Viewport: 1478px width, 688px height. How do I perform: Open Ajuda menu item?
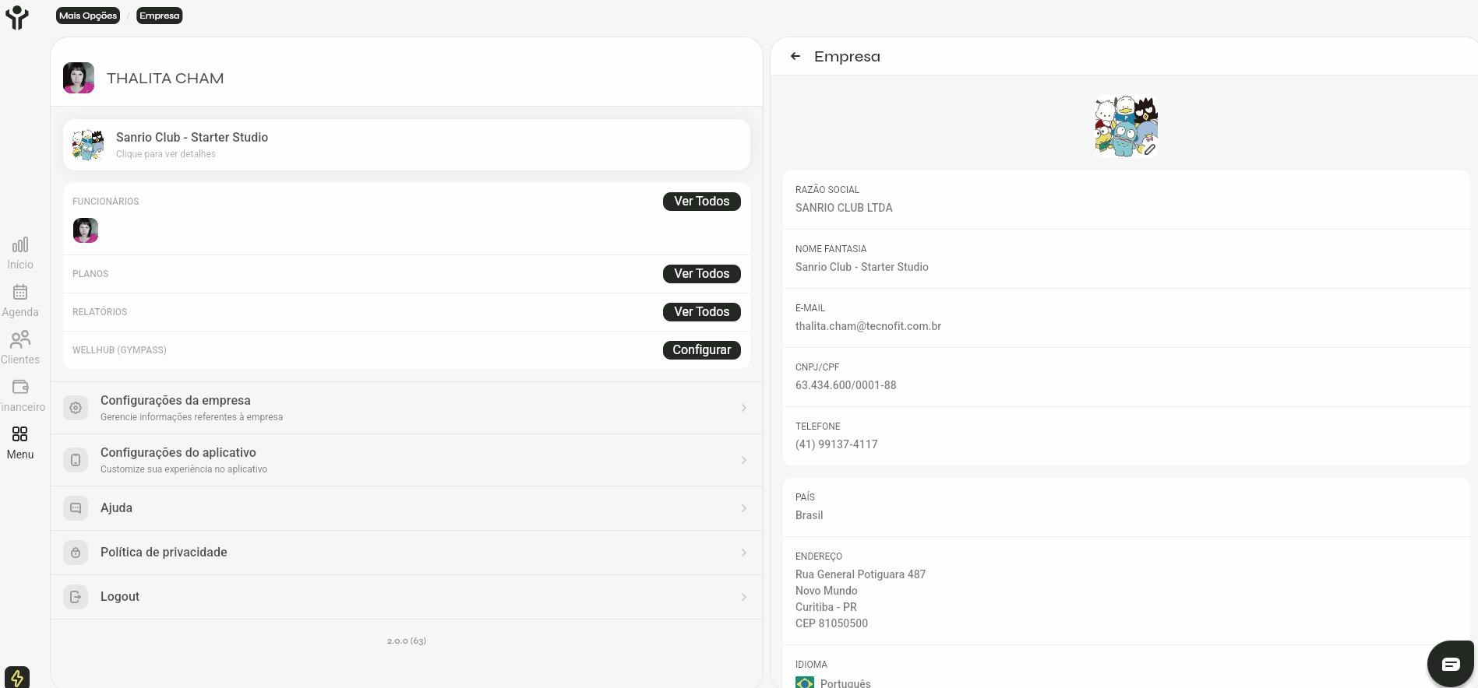pos(407,508)
